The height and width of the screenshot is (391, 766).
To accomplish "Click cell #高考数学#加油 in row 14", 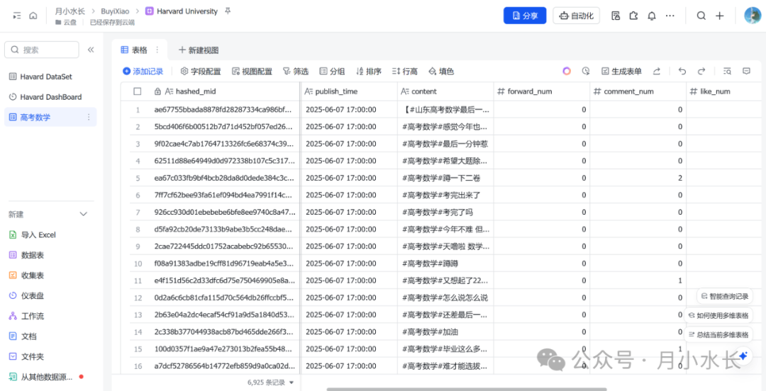I will coord(445,332).
